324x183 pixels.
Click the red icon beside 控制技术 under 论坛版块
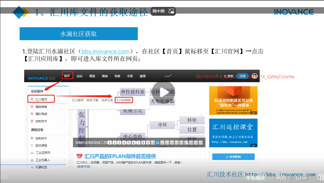tap(32, 121)
